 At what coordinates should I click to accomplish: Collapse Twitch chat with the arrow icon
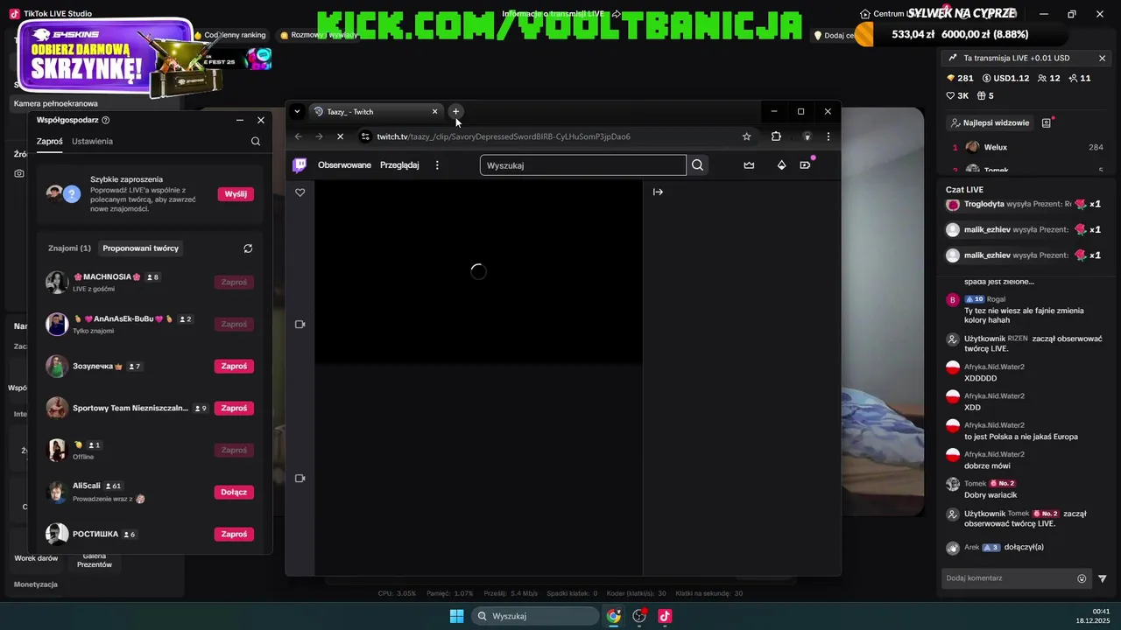pyautogui.click(x=658, y=192)
